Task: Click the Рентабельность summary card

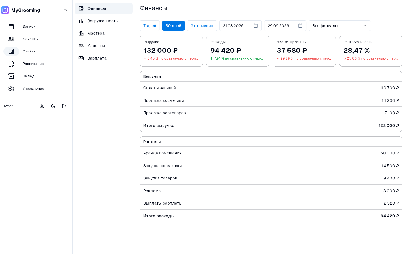Action: click(x=371, y=51)
